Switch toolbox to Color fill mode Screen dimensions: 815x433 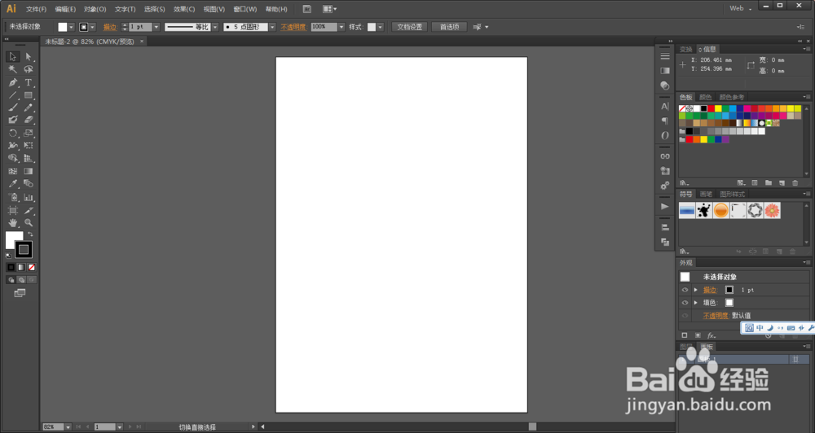point(11,268)
